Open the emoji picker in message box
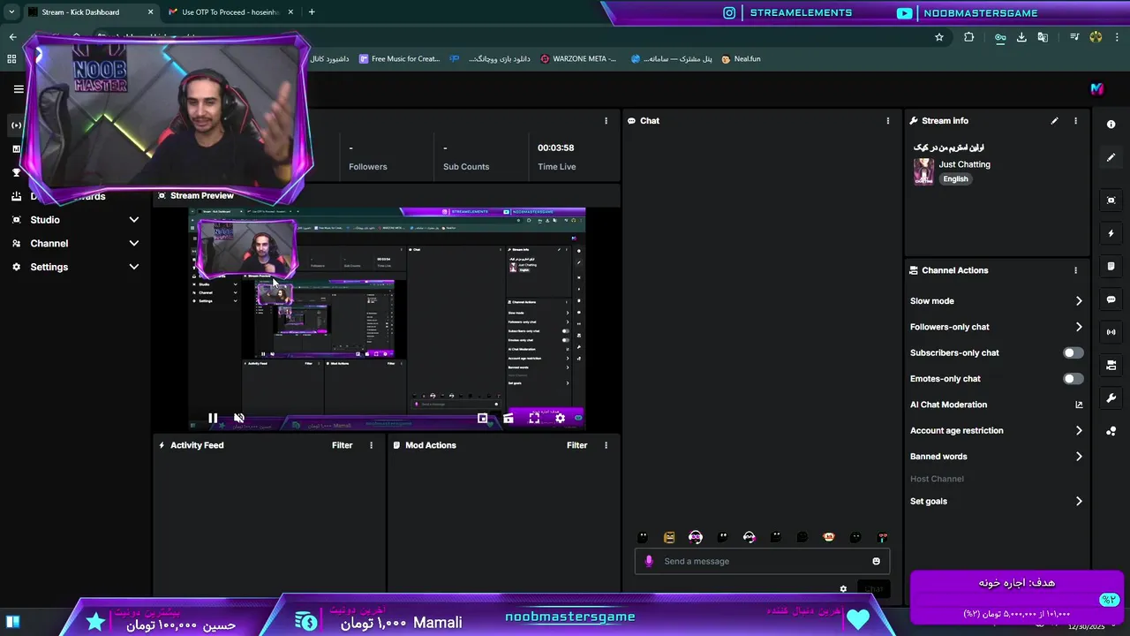This screenshot has height=636, width=1130. (x=876, y=561)
